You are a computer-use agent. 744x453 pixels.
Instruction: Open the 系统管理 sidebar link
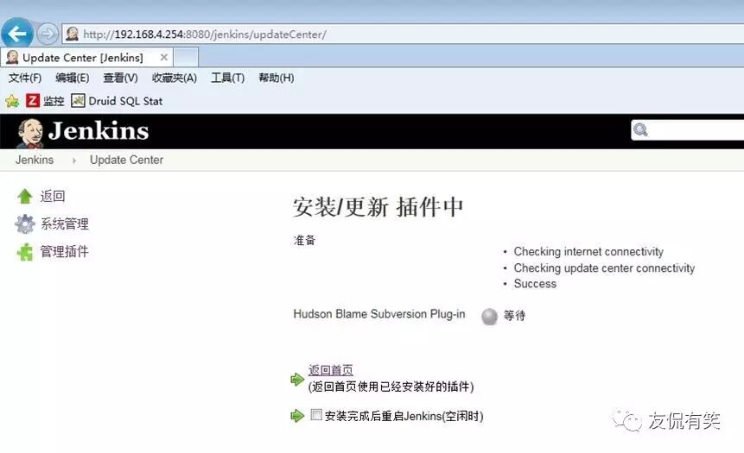click(65, 223)
